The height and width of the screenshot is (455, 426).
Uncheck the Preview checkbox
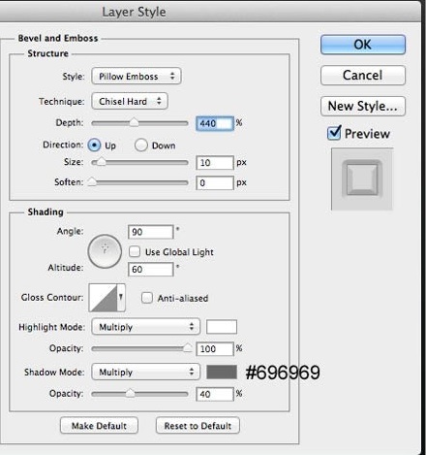[x=334, y=133]
